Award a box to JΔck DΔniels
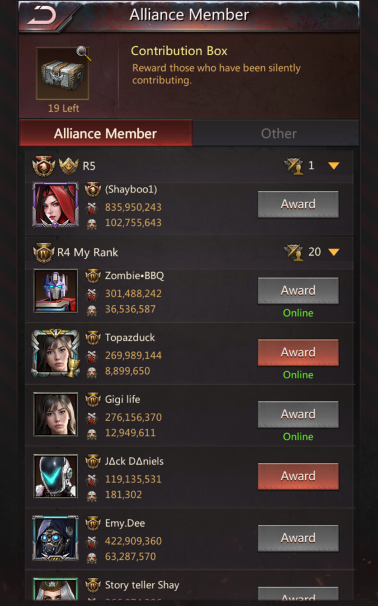 [298, 476]
